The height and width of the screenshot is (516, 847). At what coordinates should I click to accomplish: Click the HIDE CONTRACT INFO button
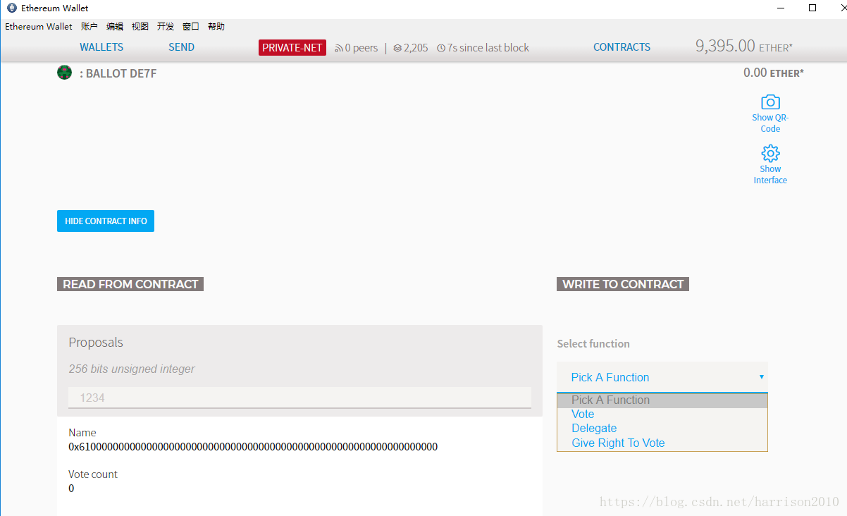click(x=106, y=221)
